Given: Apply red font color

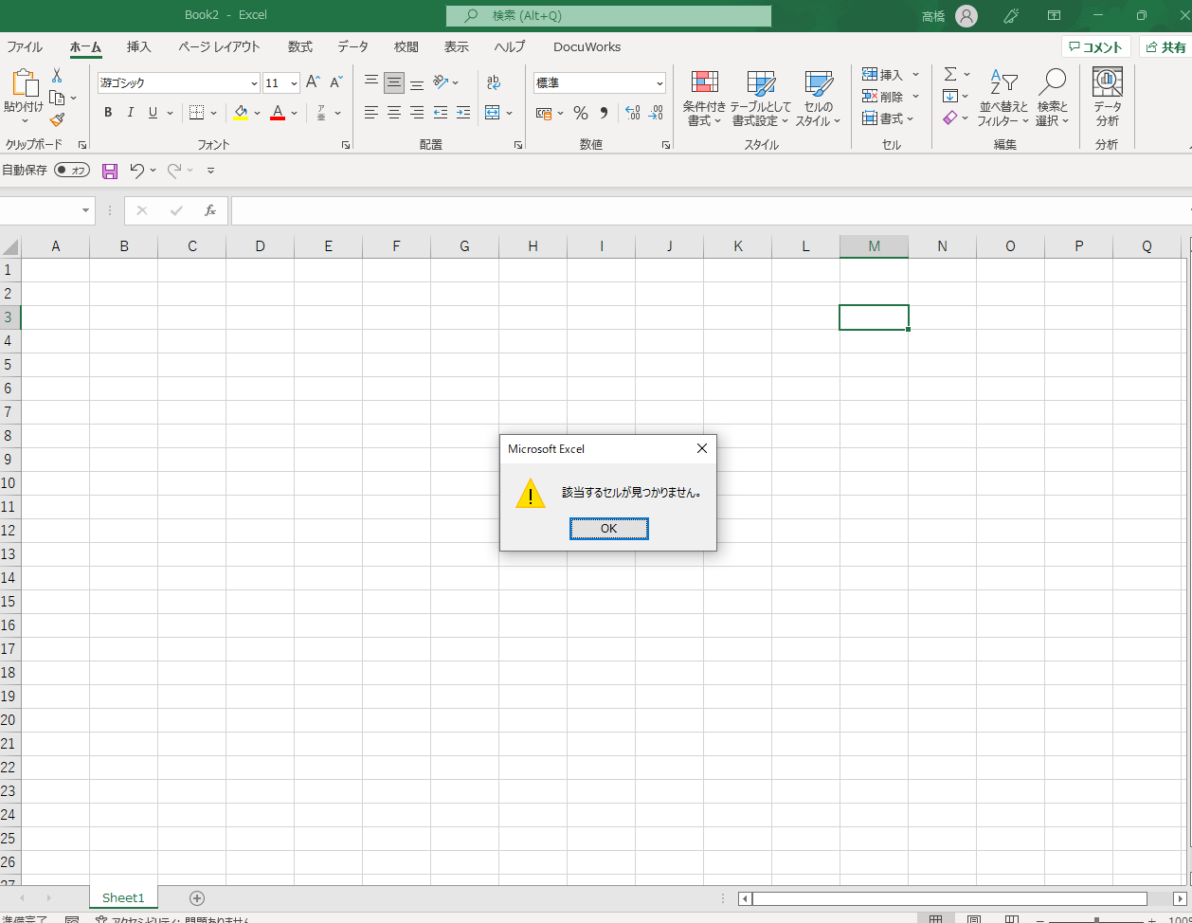Looking at the screenshot, I should (x=278, y=113).
